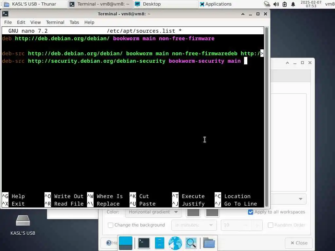335x251 pixels.
Task: Click the Close button in Desktop settings
Action: click(299, 243)
